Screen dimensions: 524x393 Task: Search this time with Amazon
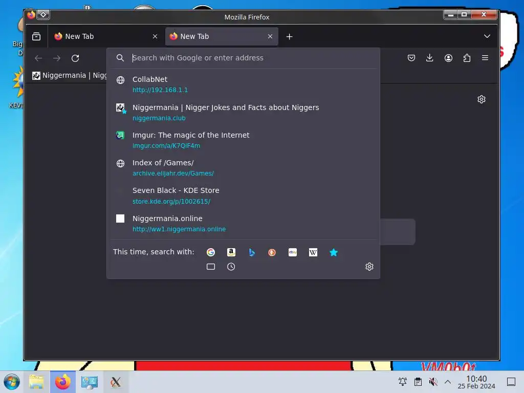pos(231,252)
